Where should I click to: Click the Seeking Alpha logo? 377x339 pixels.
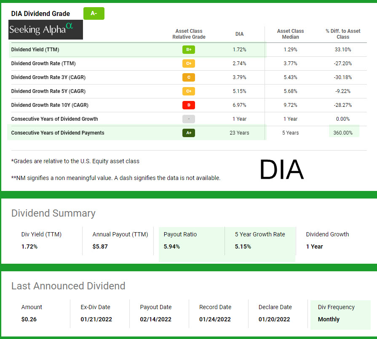tap(46, 29)
